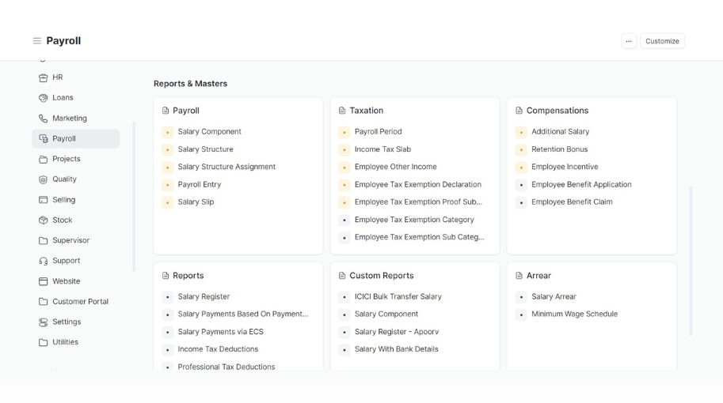This screenshot has width=723, height=403.
Task: Click the Quality shield icon
Action: pos(44,179)
